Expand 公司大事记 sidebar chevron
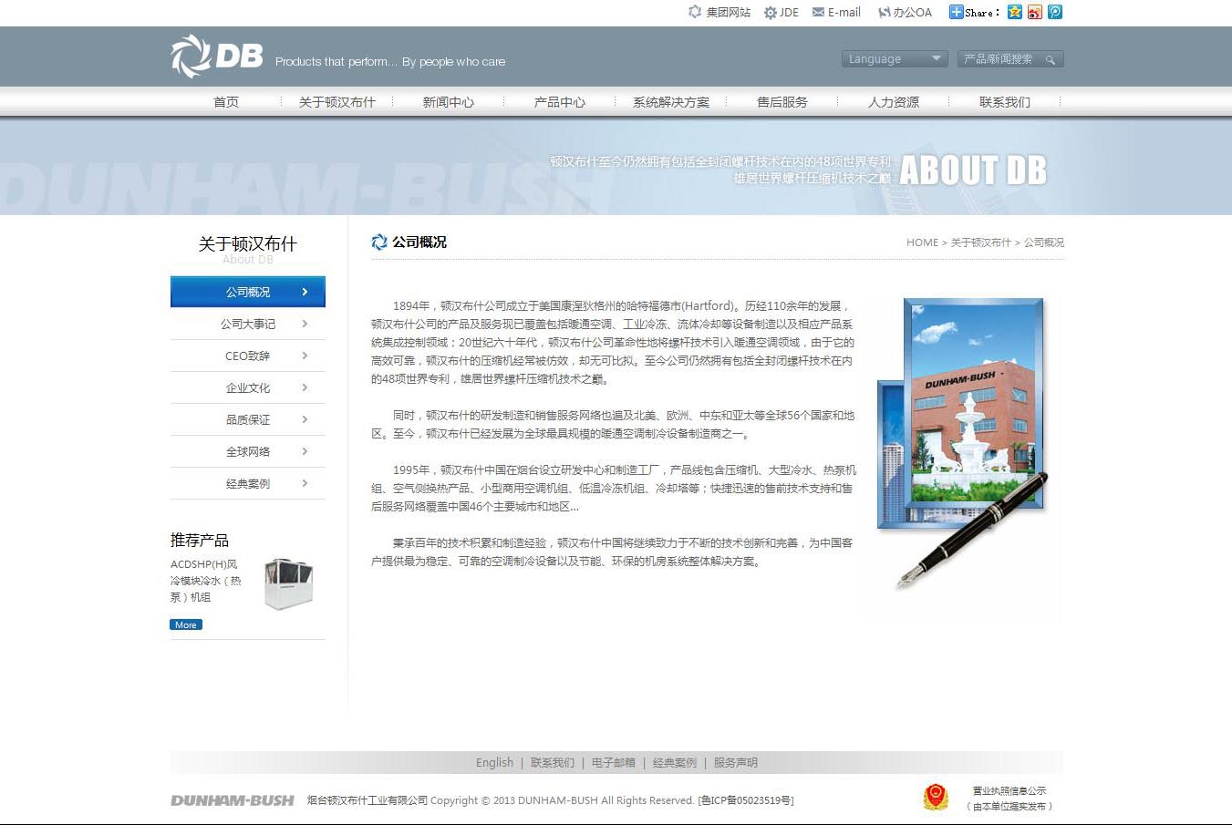This screenshot has height=825, width=1232. coord(305,324)
